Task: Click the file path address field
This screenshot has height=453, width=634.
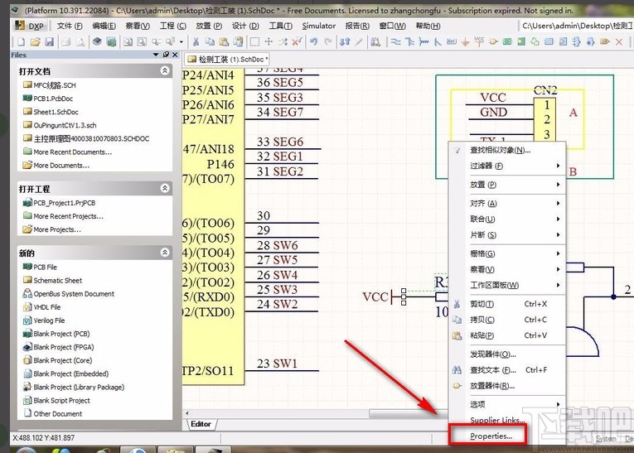Action: point(576,26)
